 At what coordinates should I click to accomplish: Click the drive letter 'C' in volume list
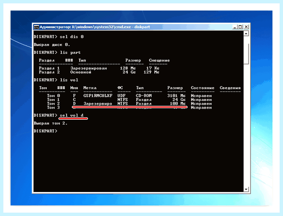[74, 100]
